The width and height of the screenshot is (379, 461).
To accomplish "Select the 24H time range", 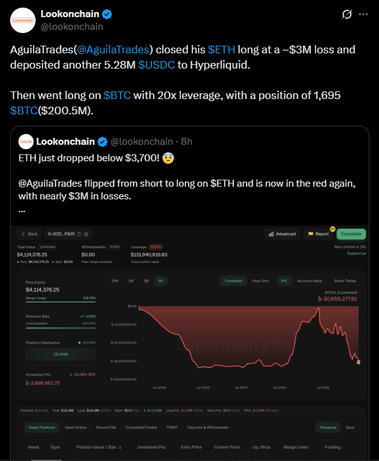I will pos(115,281).
